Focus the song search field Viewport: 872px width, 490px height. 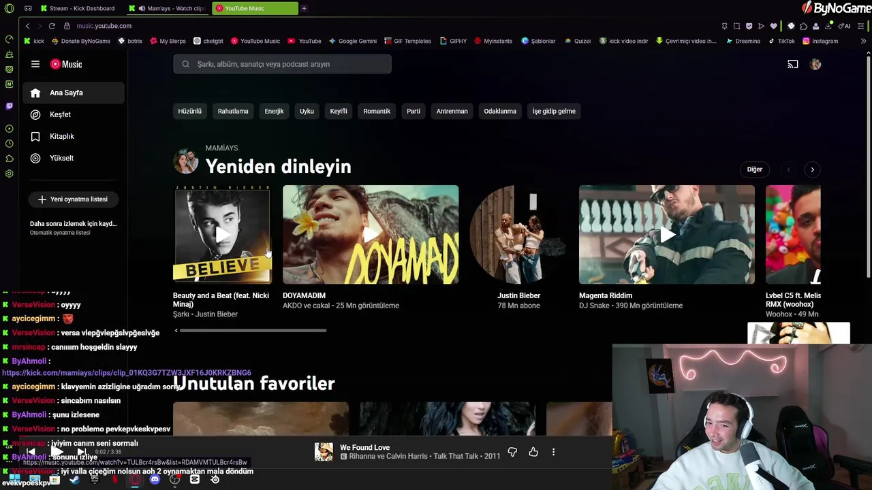click(282, 64)
